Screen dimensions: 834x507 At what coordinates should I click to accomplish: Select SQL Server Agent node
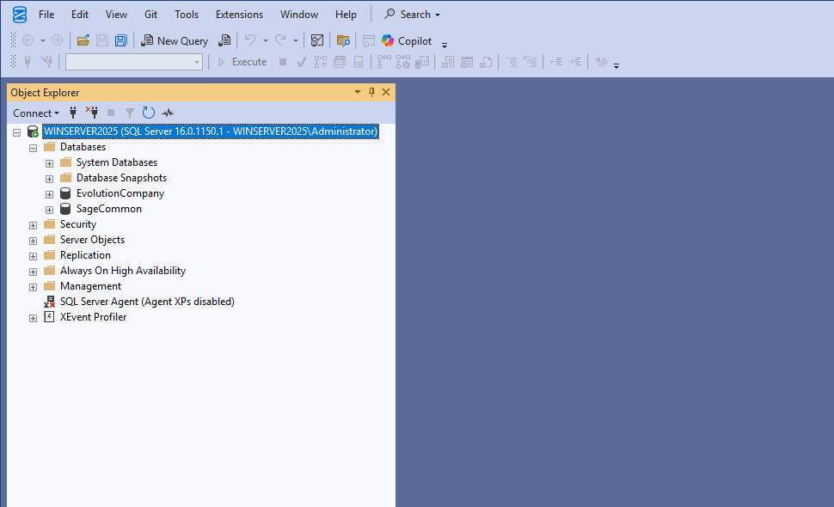pos(146,302)
